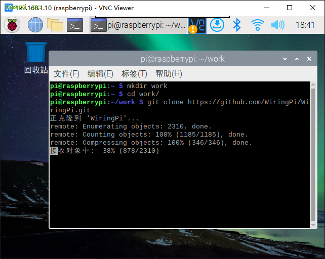Open the file manager folder icon

coord(55,25)
